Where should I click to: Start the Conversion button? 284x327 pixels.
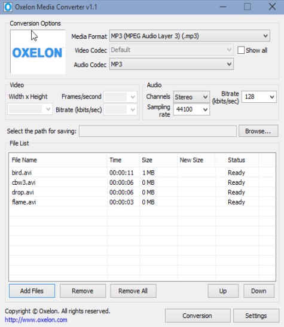198,316
